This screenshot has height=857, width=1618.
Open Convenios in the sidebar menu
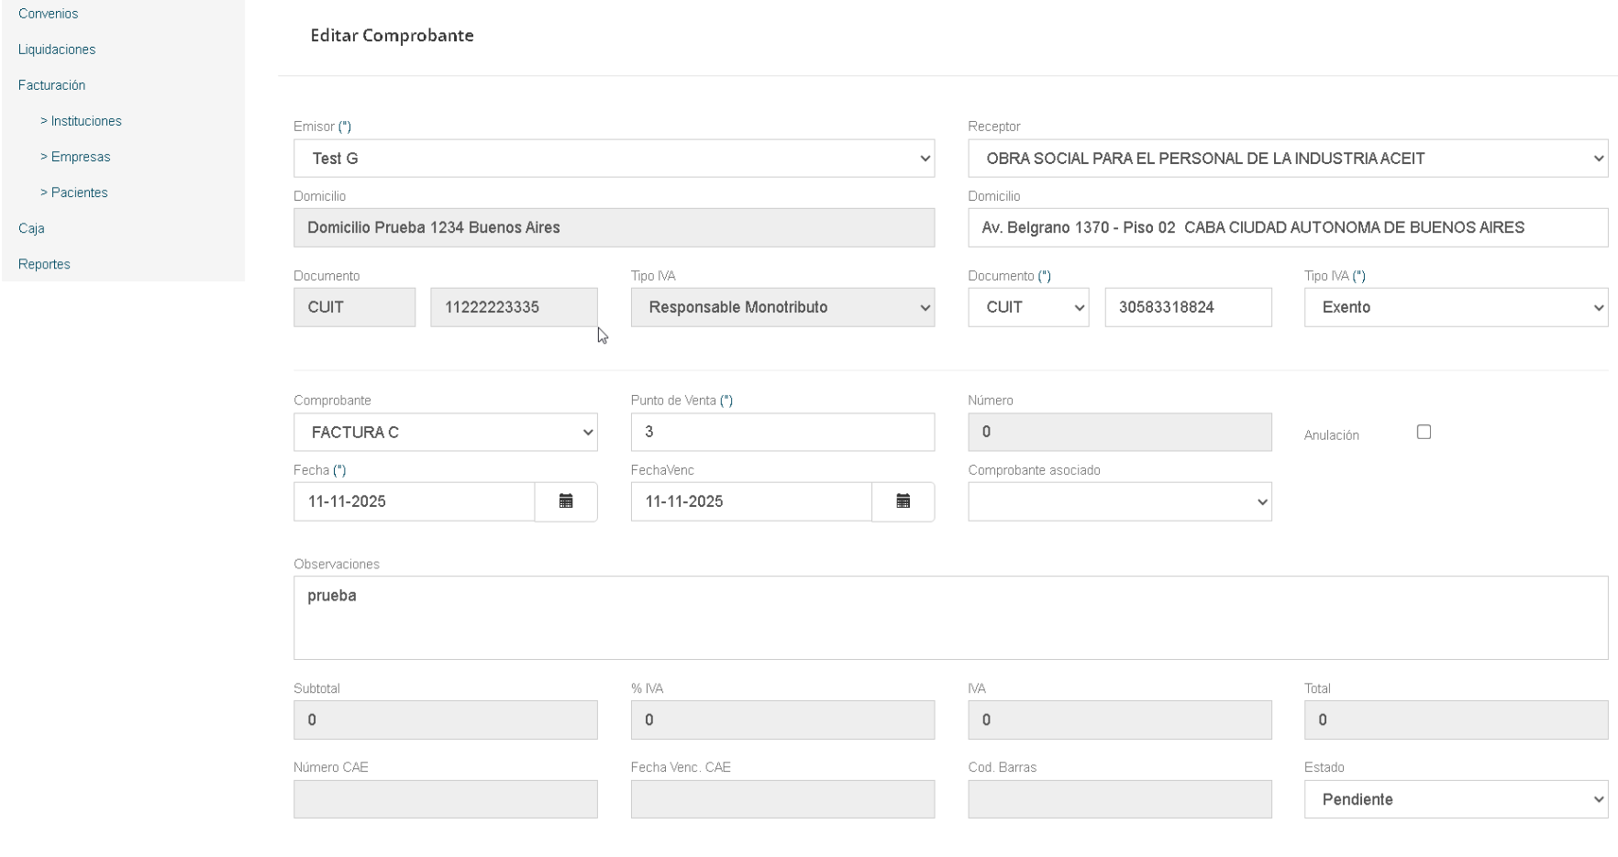point(48,14)
